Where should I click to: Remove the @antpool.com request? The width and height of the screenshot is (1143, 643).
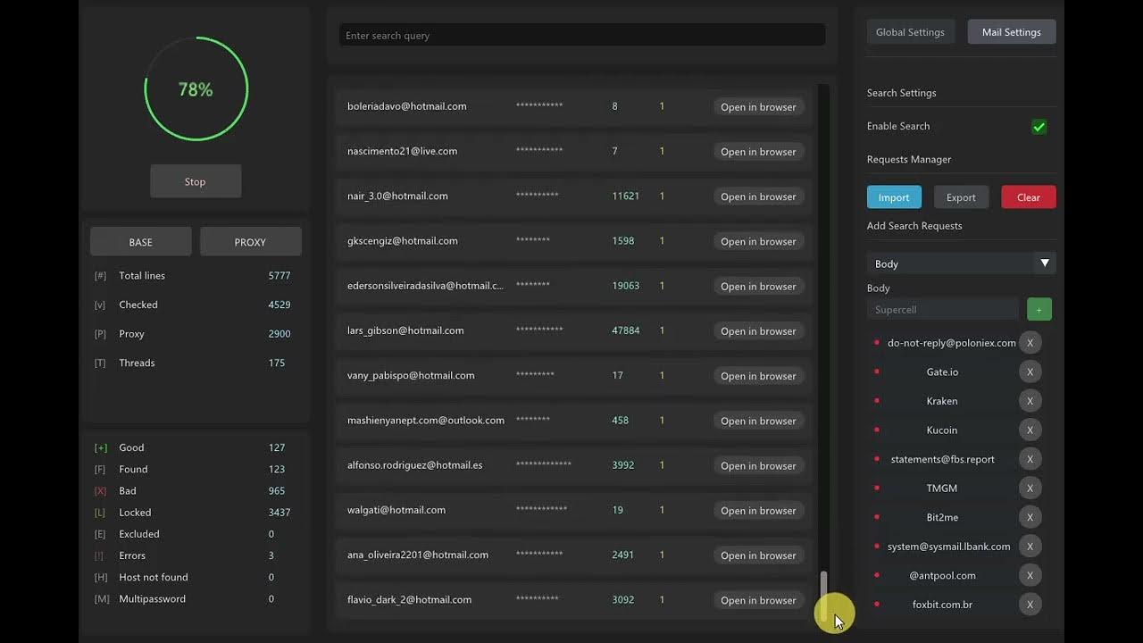(1030, 576)
